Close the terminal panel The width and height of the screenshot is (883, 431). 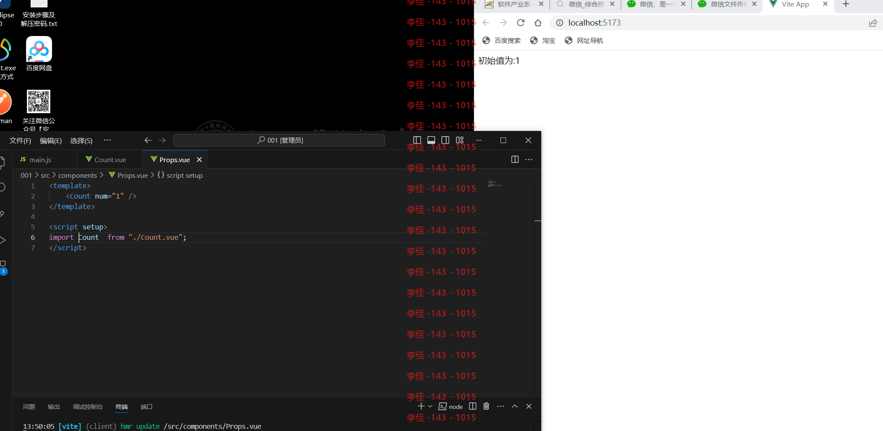[529, 406]
